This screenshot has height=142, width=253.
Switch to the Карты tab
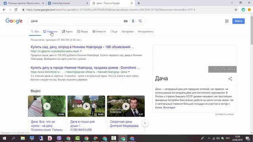point(68,32)
